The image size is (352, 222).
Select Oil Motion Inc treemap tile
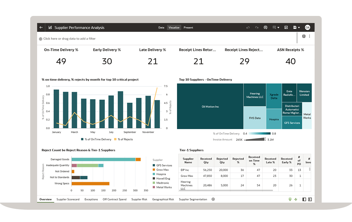click(210, 106)
